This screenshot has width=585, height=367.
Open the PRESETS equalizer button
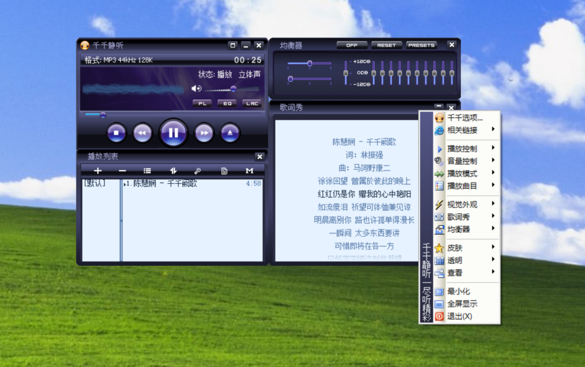(x=421, y=45)
